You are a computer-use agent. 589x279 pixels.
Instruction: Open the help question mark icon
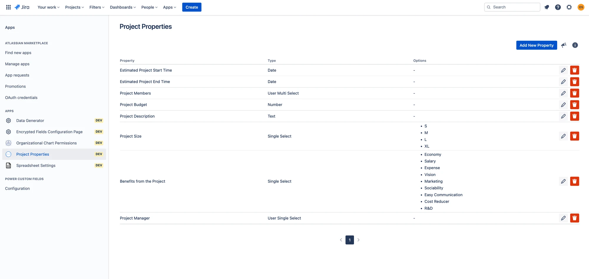click(558, 7)
